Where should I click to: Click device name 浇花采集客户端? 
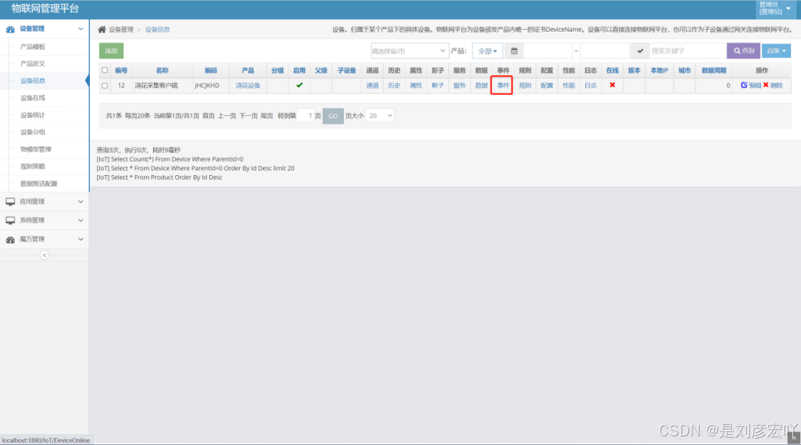[156, 85]
